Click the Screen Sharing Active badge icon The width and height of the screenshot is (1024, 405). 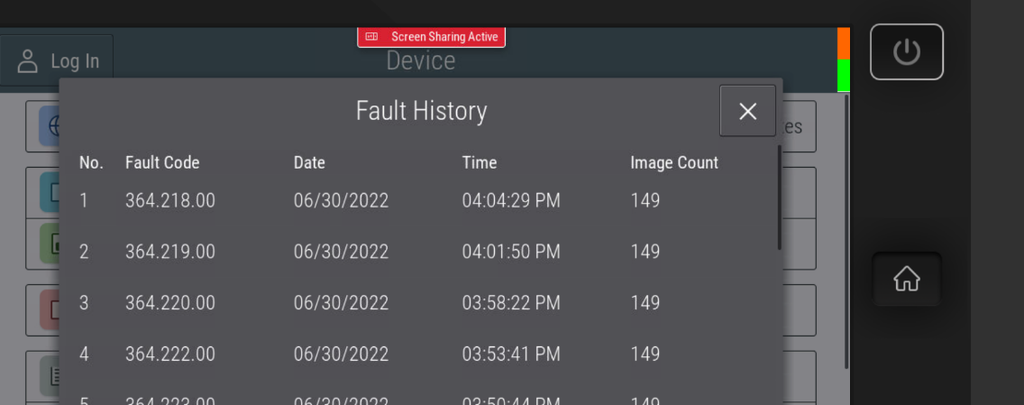[371, 37]
